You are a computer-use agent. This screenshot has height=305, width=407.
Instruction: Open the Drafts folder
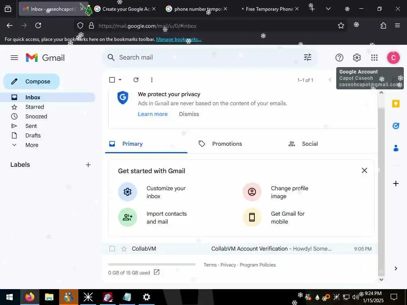(x=33, y=136)
